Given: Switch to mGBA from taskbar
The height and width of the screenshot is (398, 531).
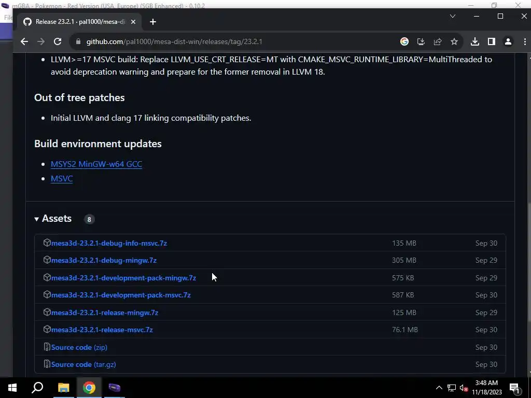Looking at the screenshot, I should pyautogui.click(x=115, y=388).
